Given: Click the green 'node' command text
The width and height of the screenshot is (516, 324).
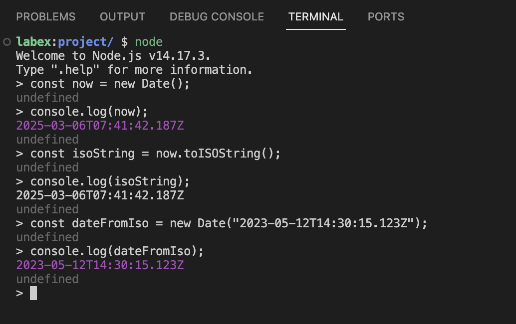Looking at the screenshot, I should [x=149, y=42].
